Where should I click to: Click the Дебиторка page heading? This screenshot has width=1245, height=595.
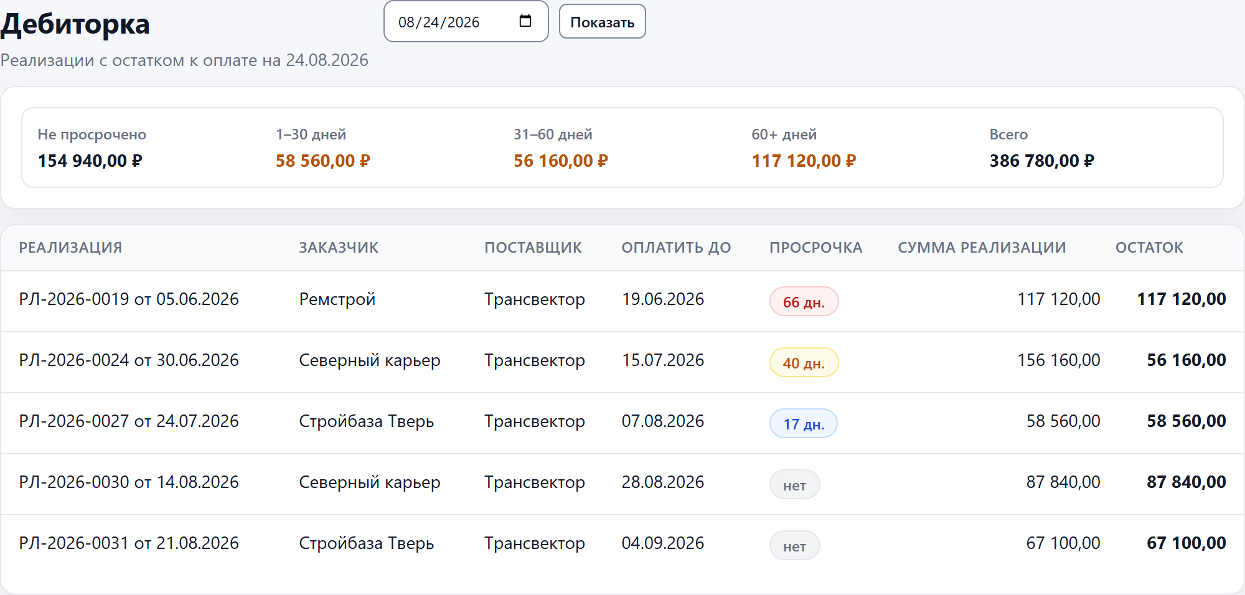(75, 24)
